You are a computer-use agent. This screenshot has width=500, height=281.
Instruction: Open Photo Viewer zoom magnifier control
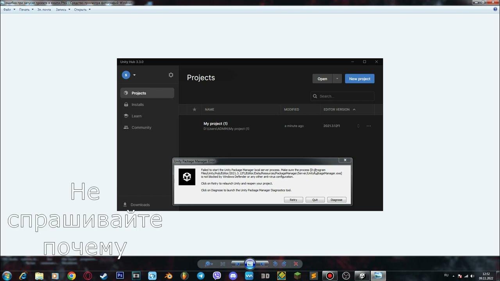(x=209, y=264)
